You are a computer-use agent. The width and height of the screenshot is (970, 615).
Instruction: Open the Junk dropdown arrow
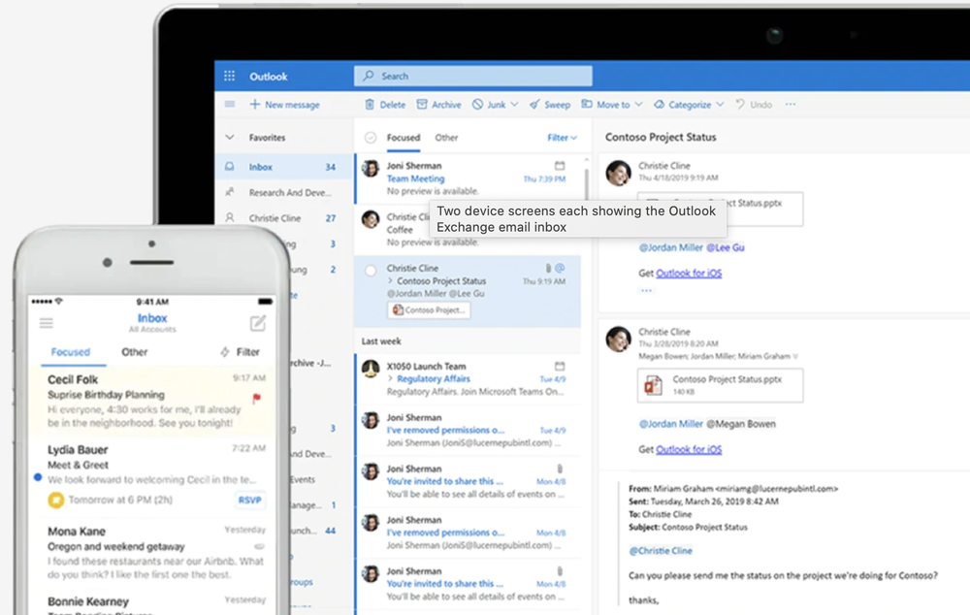point(514,105)
